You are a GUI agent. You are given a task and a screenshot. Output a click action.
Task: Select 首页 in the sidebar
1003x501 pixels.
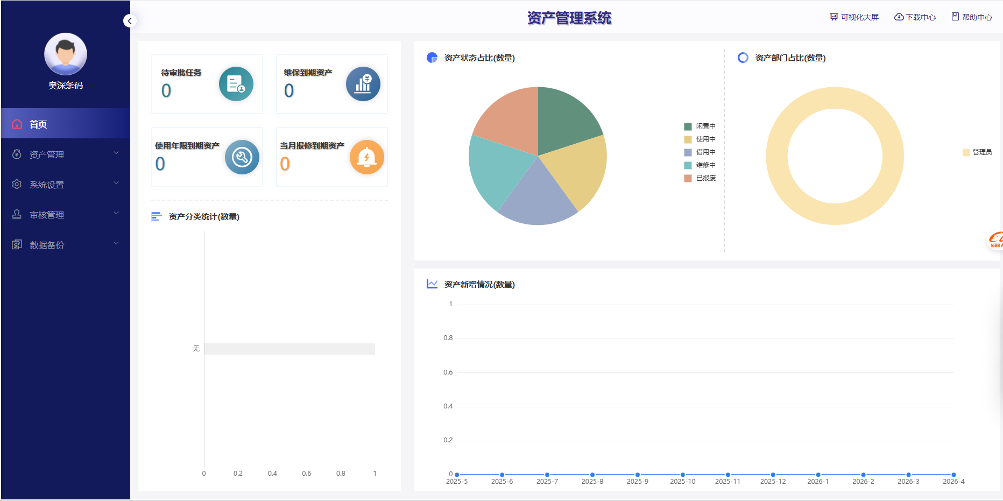(38, 124)
